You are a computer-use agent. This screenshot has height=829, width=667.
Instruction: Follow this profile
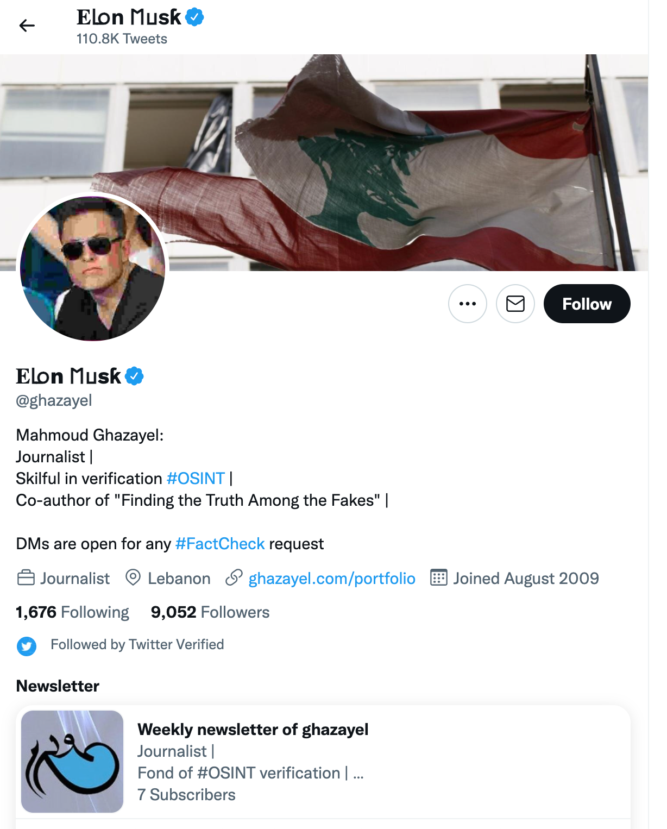click(x=587, y=304)
